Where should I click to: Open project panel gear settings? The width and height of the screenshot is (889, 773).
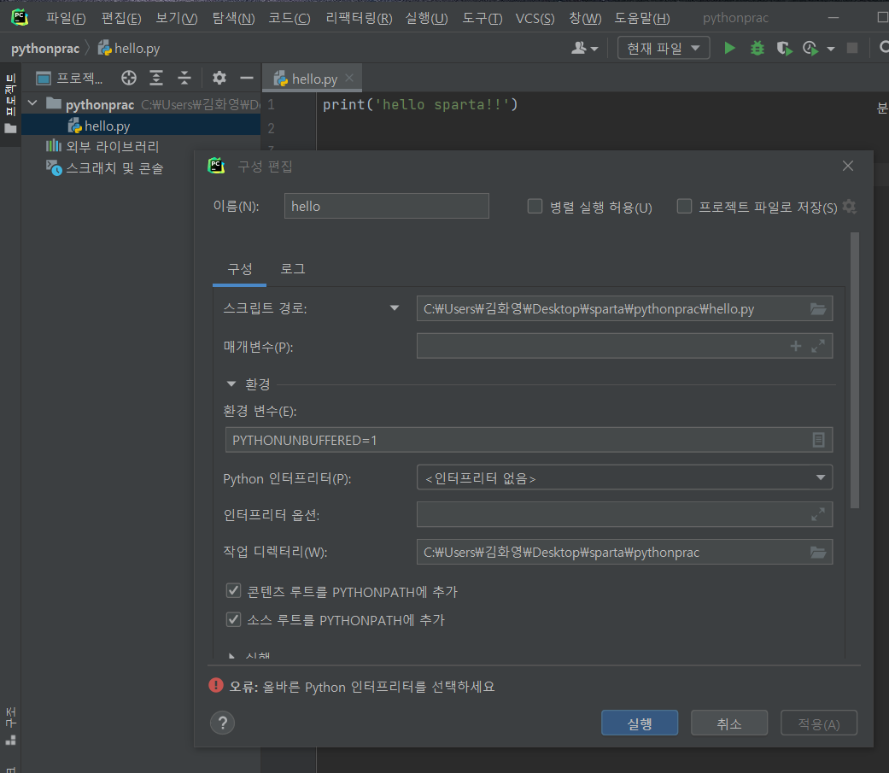(x=219, y=78)
